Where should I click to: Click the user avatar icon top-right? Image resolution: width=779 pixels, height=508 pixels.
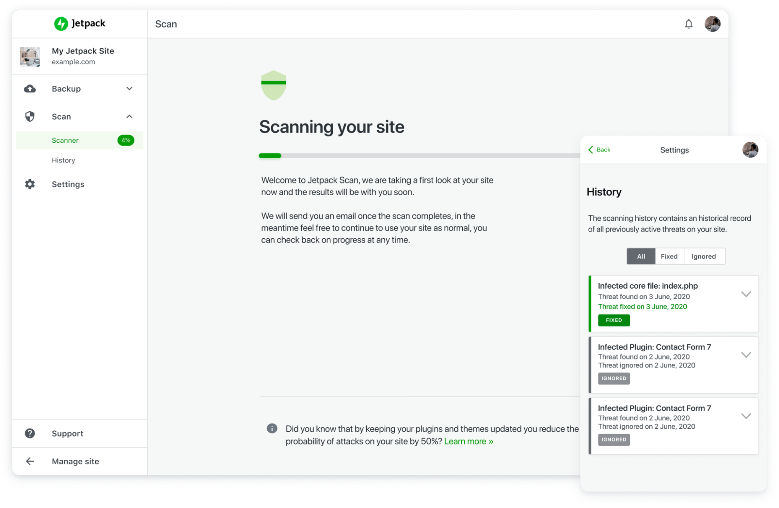pyautogui.click(x=713, y=23)
